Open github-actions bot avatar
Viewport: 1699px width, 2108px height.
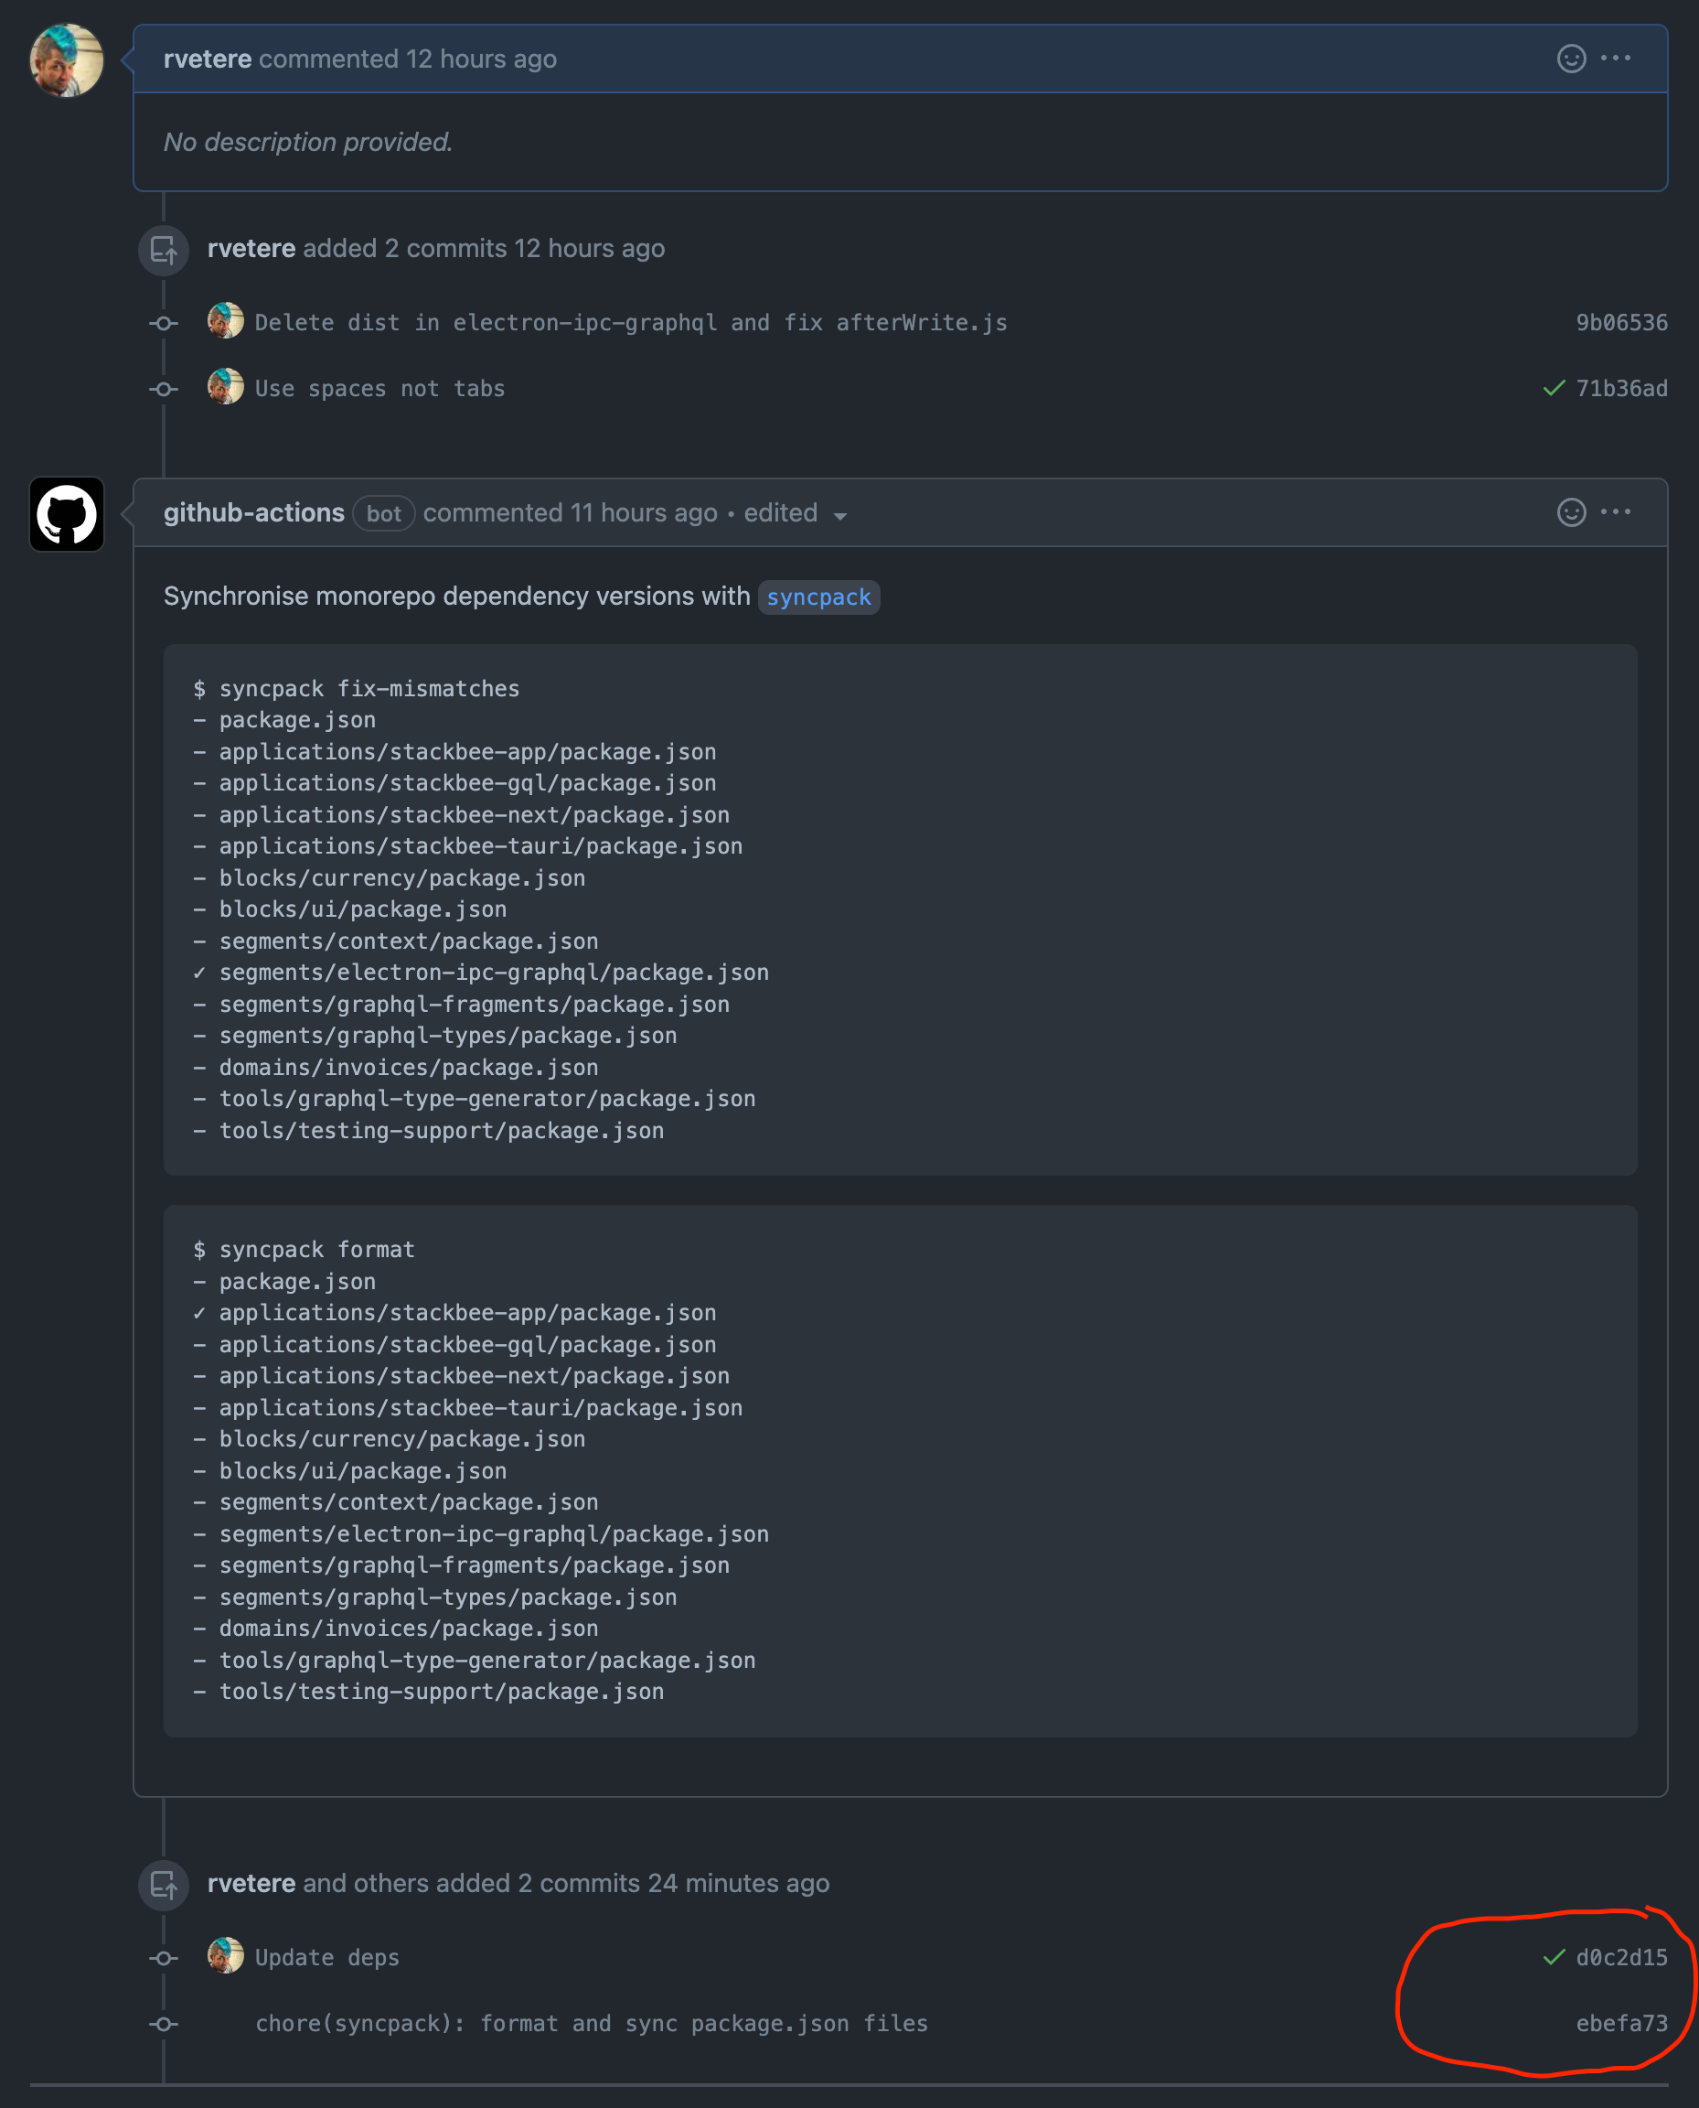click(67, 514)
